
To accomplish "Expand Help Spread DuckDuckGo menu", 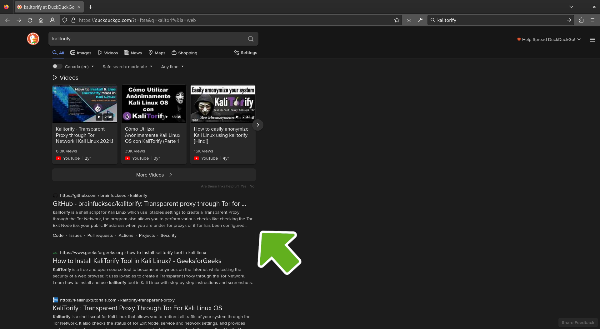I will (549, 39).
